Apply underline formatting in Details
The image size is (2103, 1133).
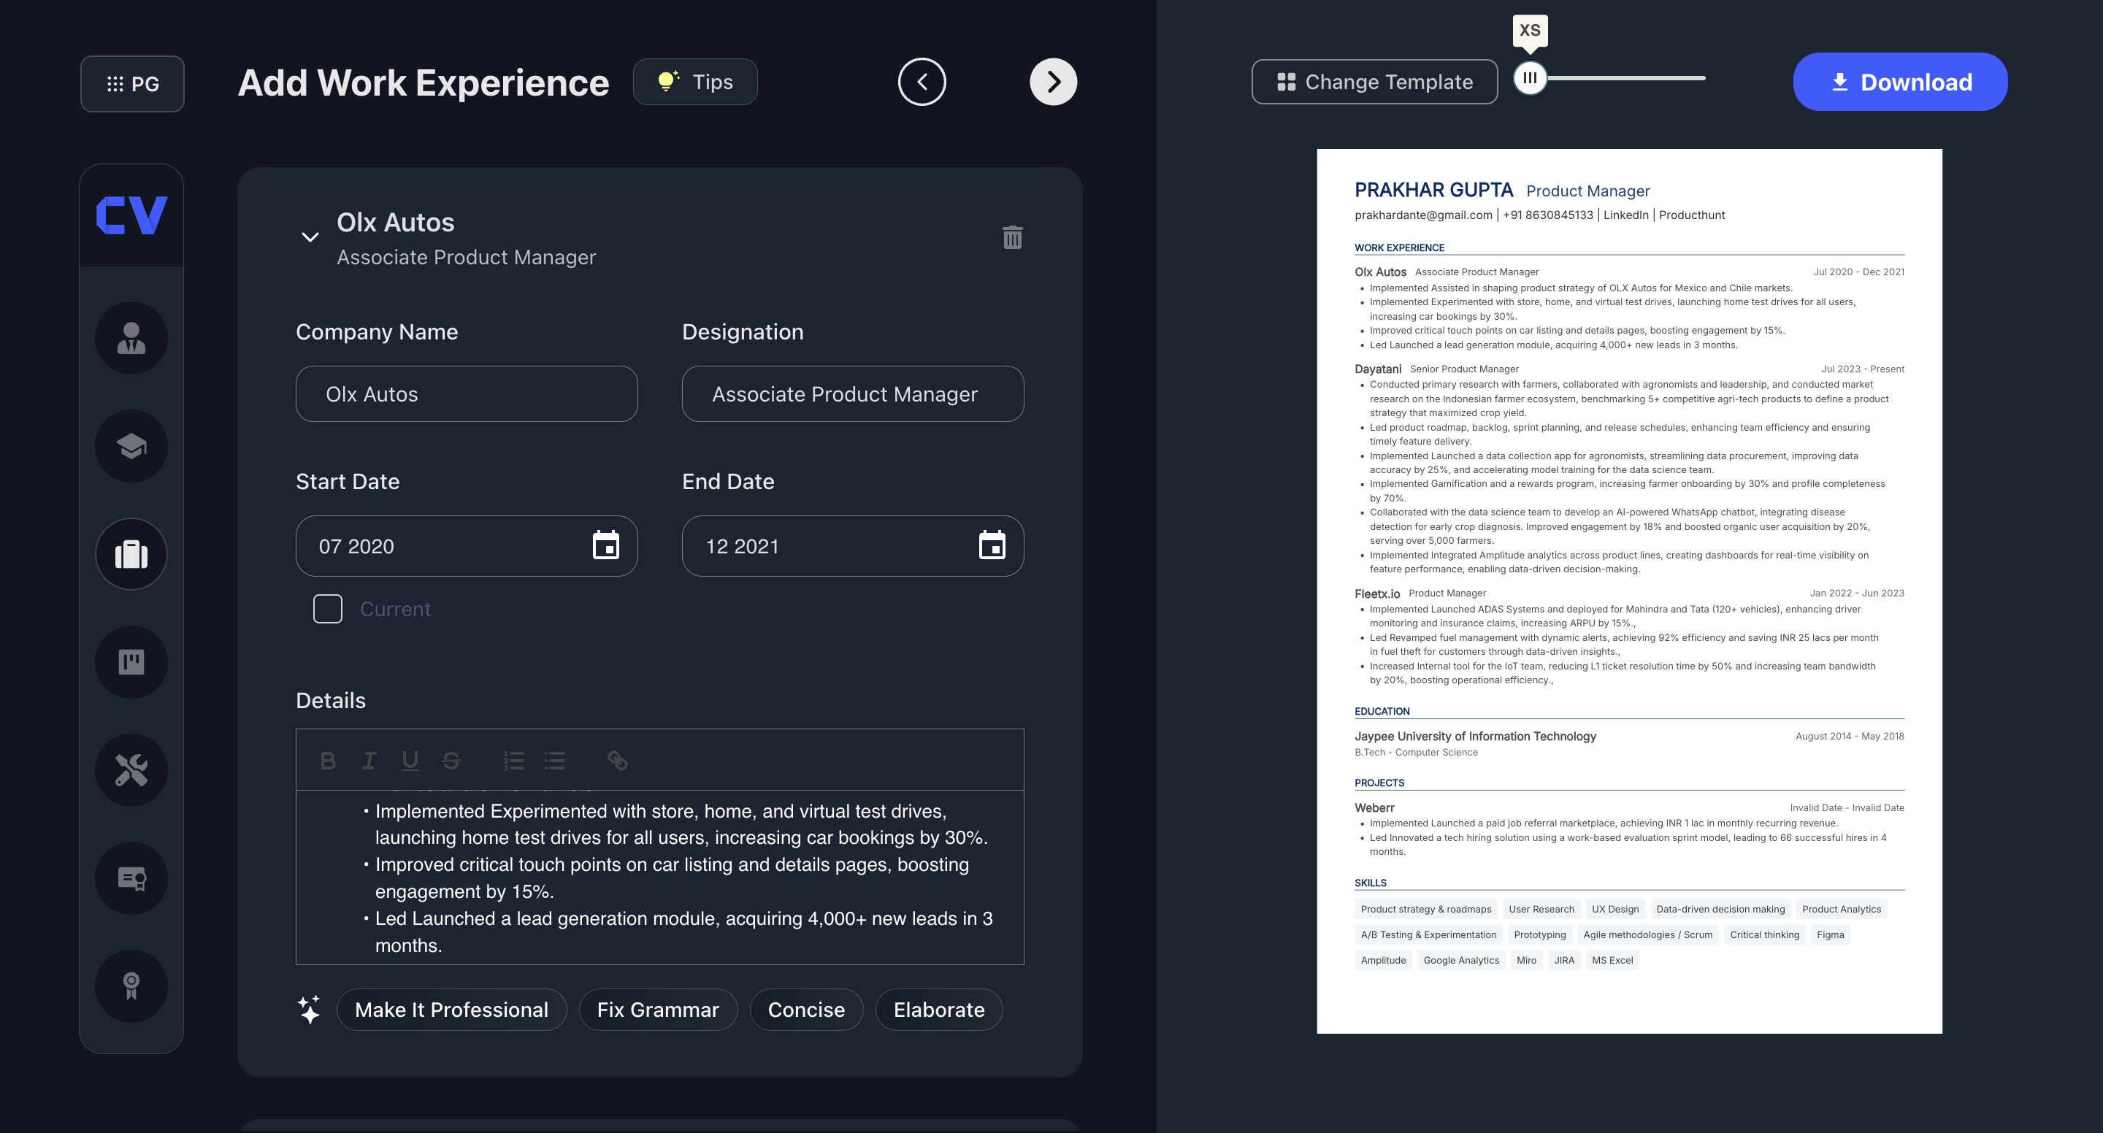(410, 761)
